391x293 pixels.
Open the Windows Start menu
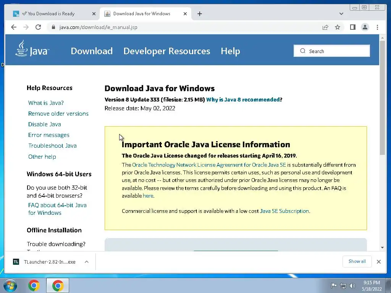[10, 285]
